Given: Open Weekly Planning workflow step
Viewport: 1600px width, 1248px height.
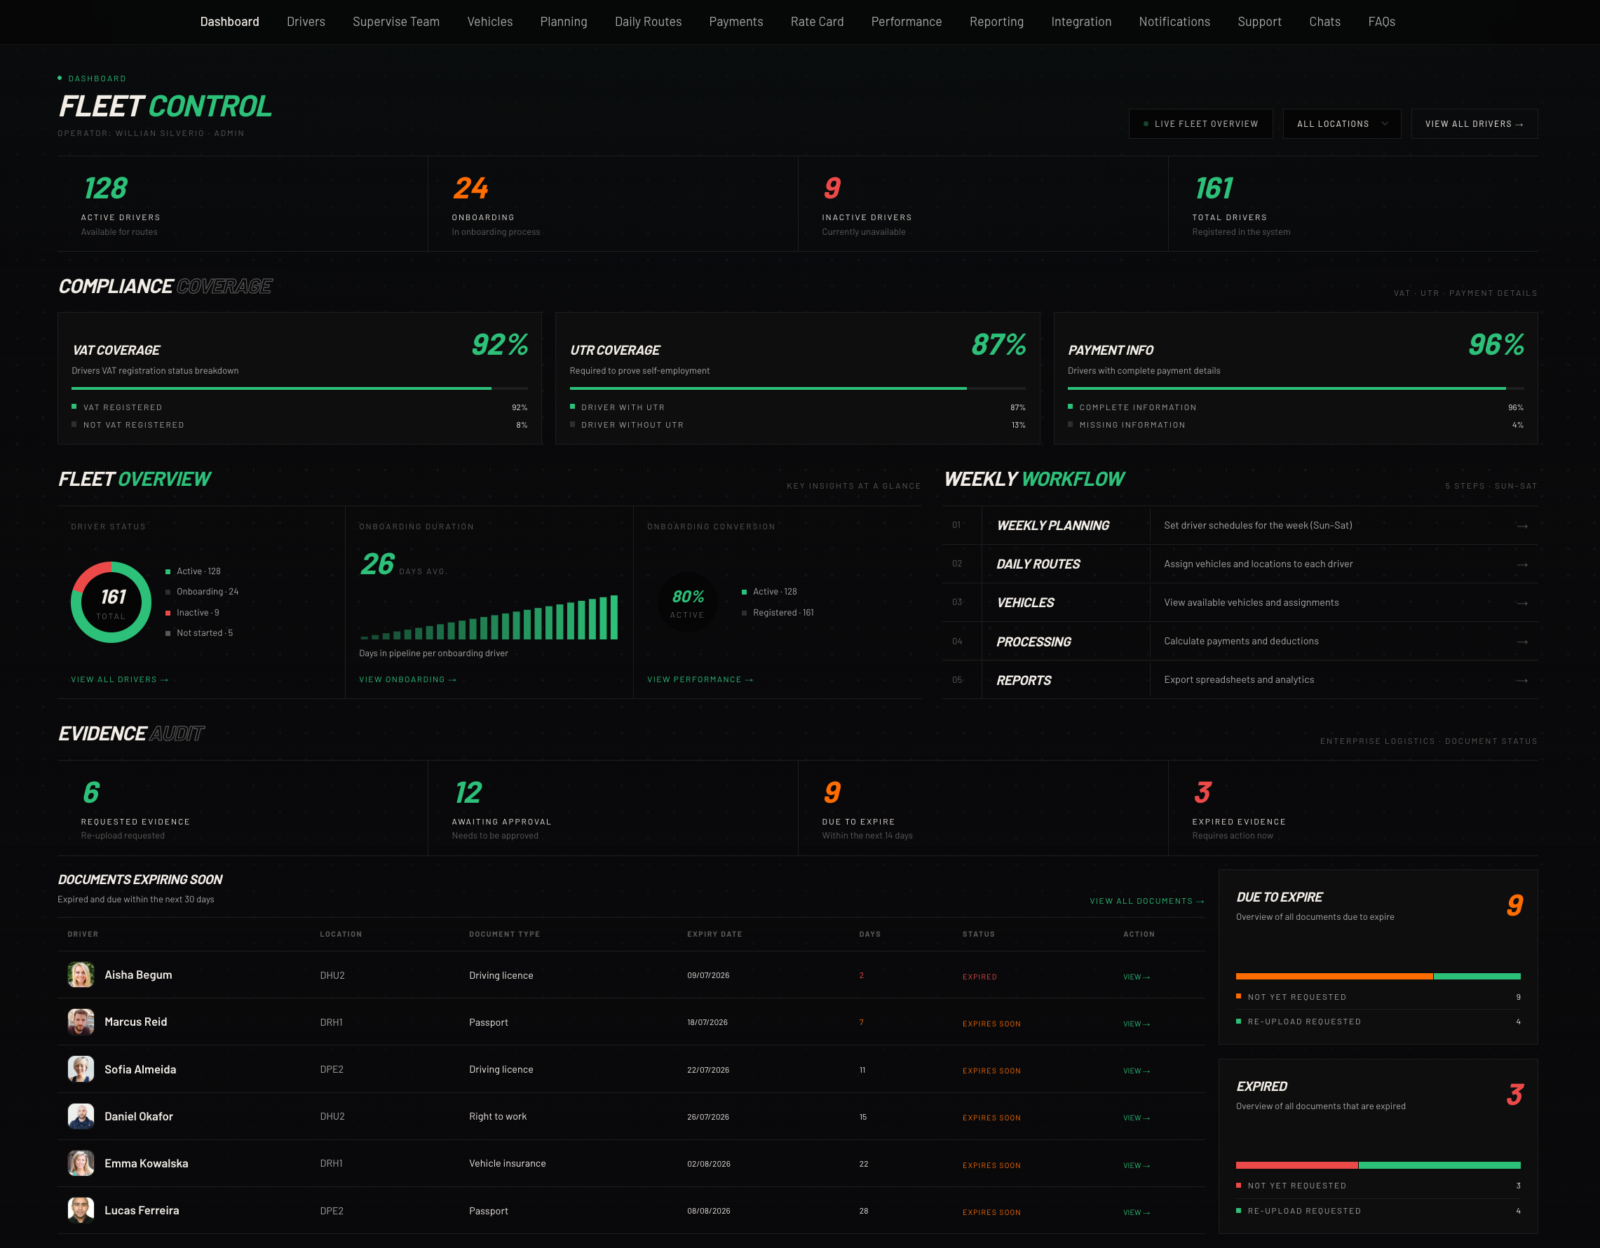Looking at the screenshot, I should (1052, 526).
